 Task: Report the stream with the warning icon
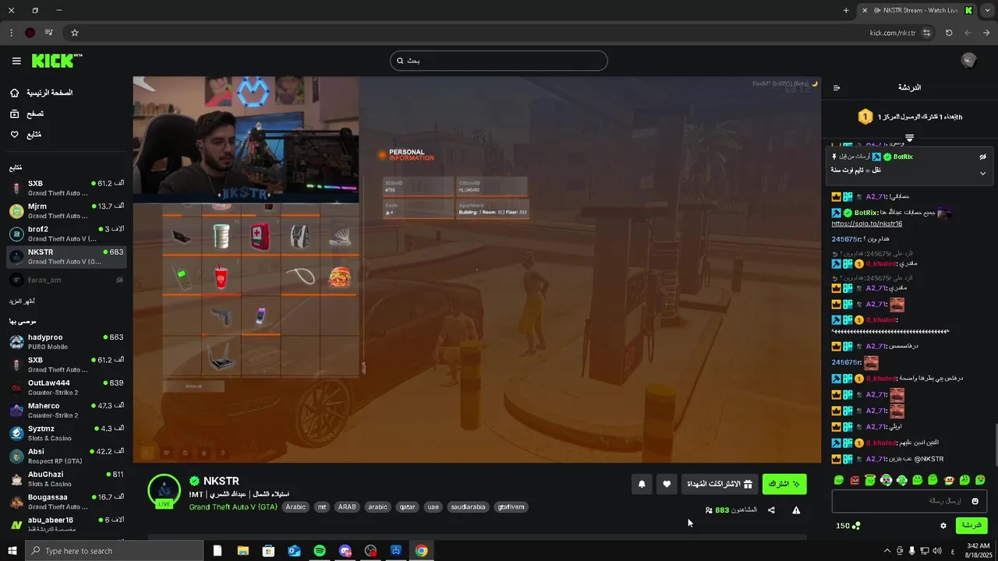pos(796,510)
